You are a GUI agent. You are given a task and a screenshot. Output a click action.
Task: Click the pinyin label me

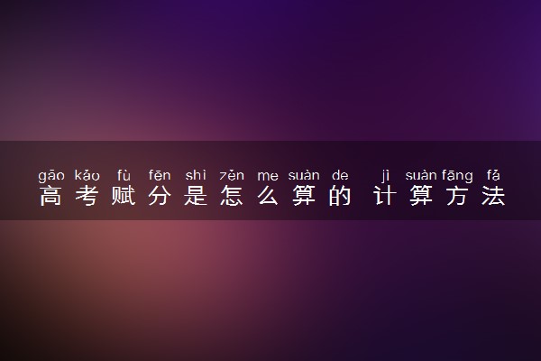click(x=268, y=177)
